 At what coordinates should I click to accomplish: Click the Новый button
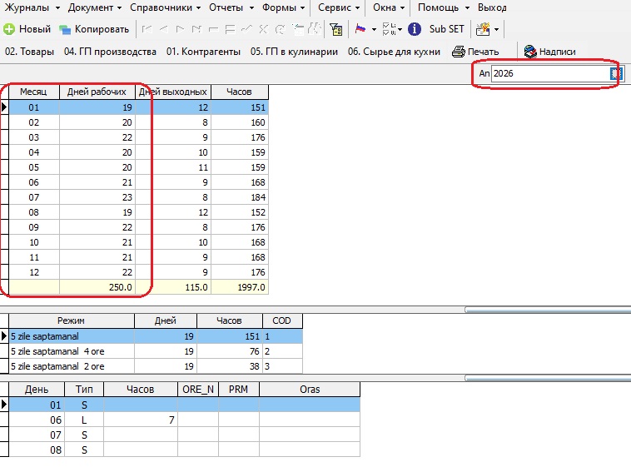[x=27, y=29]
